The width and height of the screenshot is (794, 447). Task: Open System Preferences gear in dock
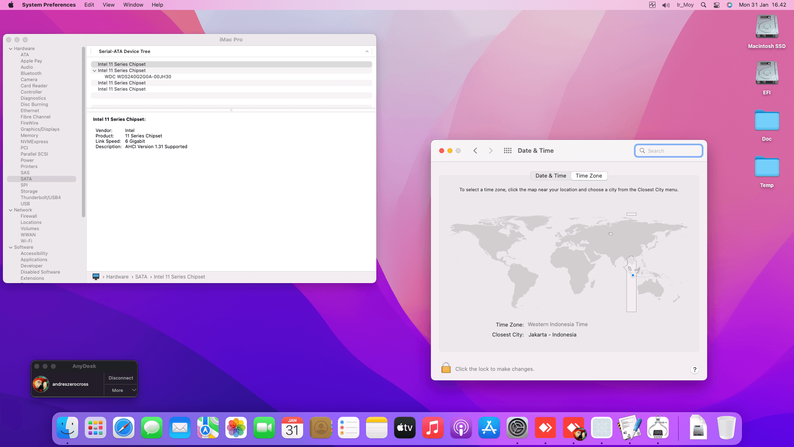tap(517, 428)
